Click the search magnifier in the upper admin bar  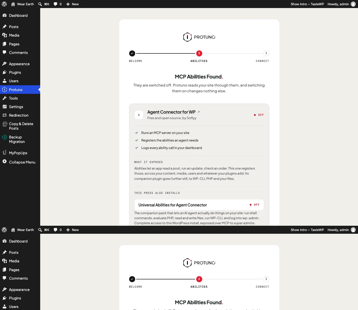[x=40, y=4]
